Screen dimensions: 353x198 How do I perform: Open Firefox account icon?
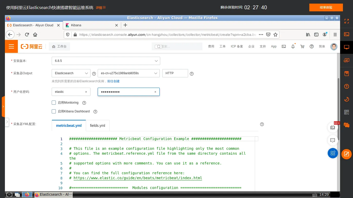pos(325,35)
